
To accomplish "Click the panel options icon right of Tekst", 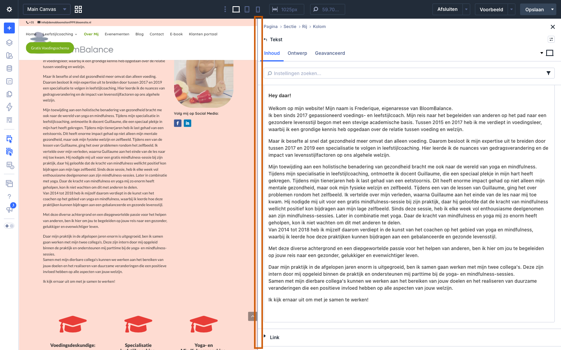I will coord(551,39).
